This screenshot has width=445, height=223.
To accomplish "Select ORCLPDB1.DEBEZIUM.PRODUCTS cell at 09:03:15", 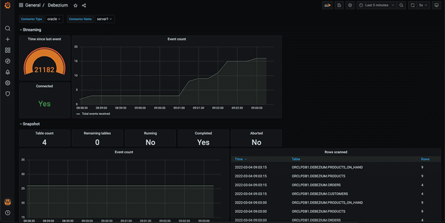I will 318,176.
